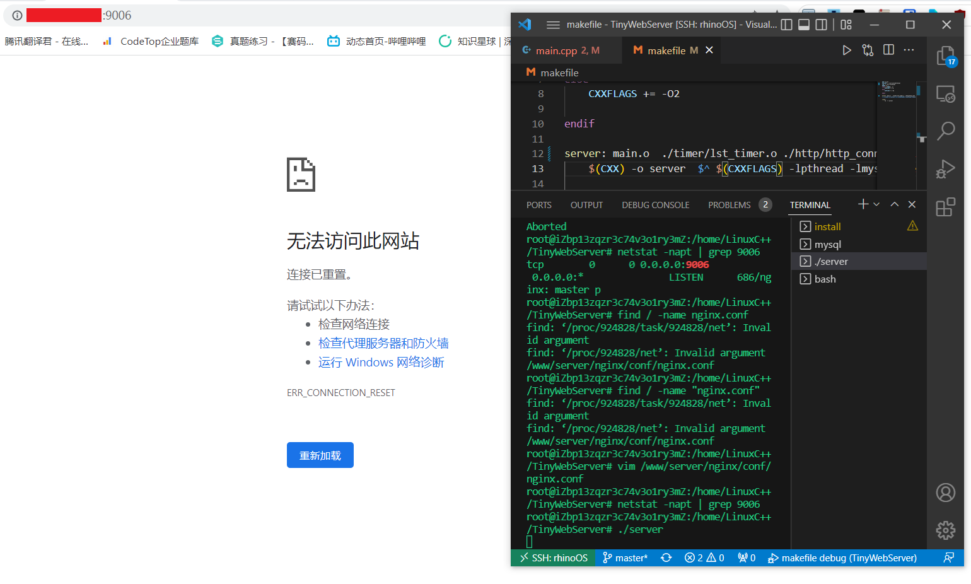Open the launch profile dropdown arrow
971x584 pixels.
coord(877,204)
